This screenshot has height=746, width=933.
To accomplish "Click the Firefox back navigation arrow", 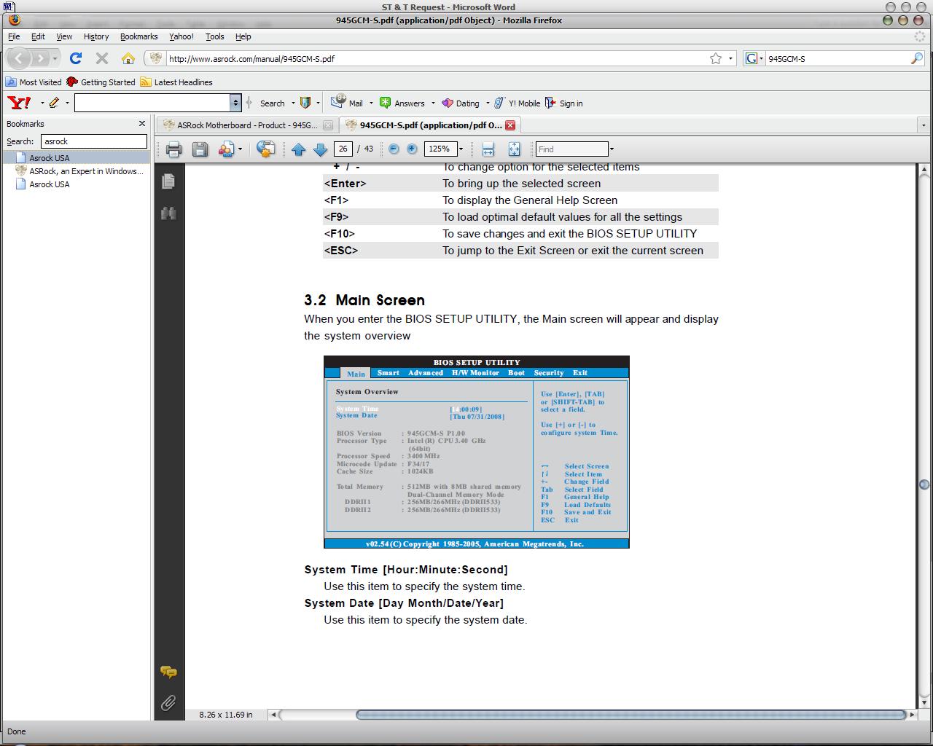I will point(18,58).
